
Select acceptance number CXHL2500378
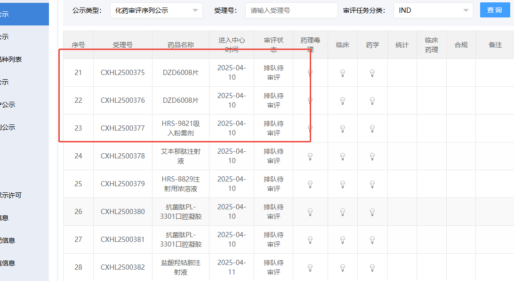click(x=122, y=156)
